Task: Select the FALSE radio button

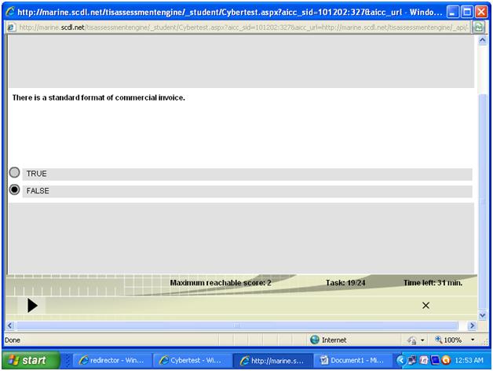Action: pos(14,190)
